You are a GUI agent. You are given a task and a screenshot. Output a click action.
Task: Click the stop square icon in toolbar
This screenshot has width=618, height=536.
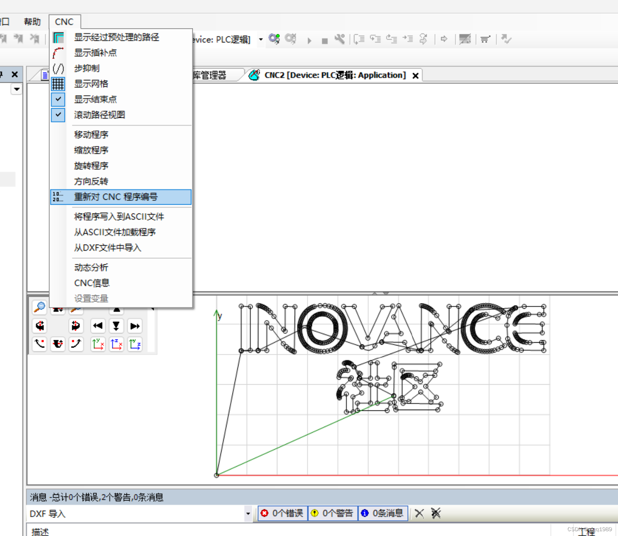pos(325,41)
